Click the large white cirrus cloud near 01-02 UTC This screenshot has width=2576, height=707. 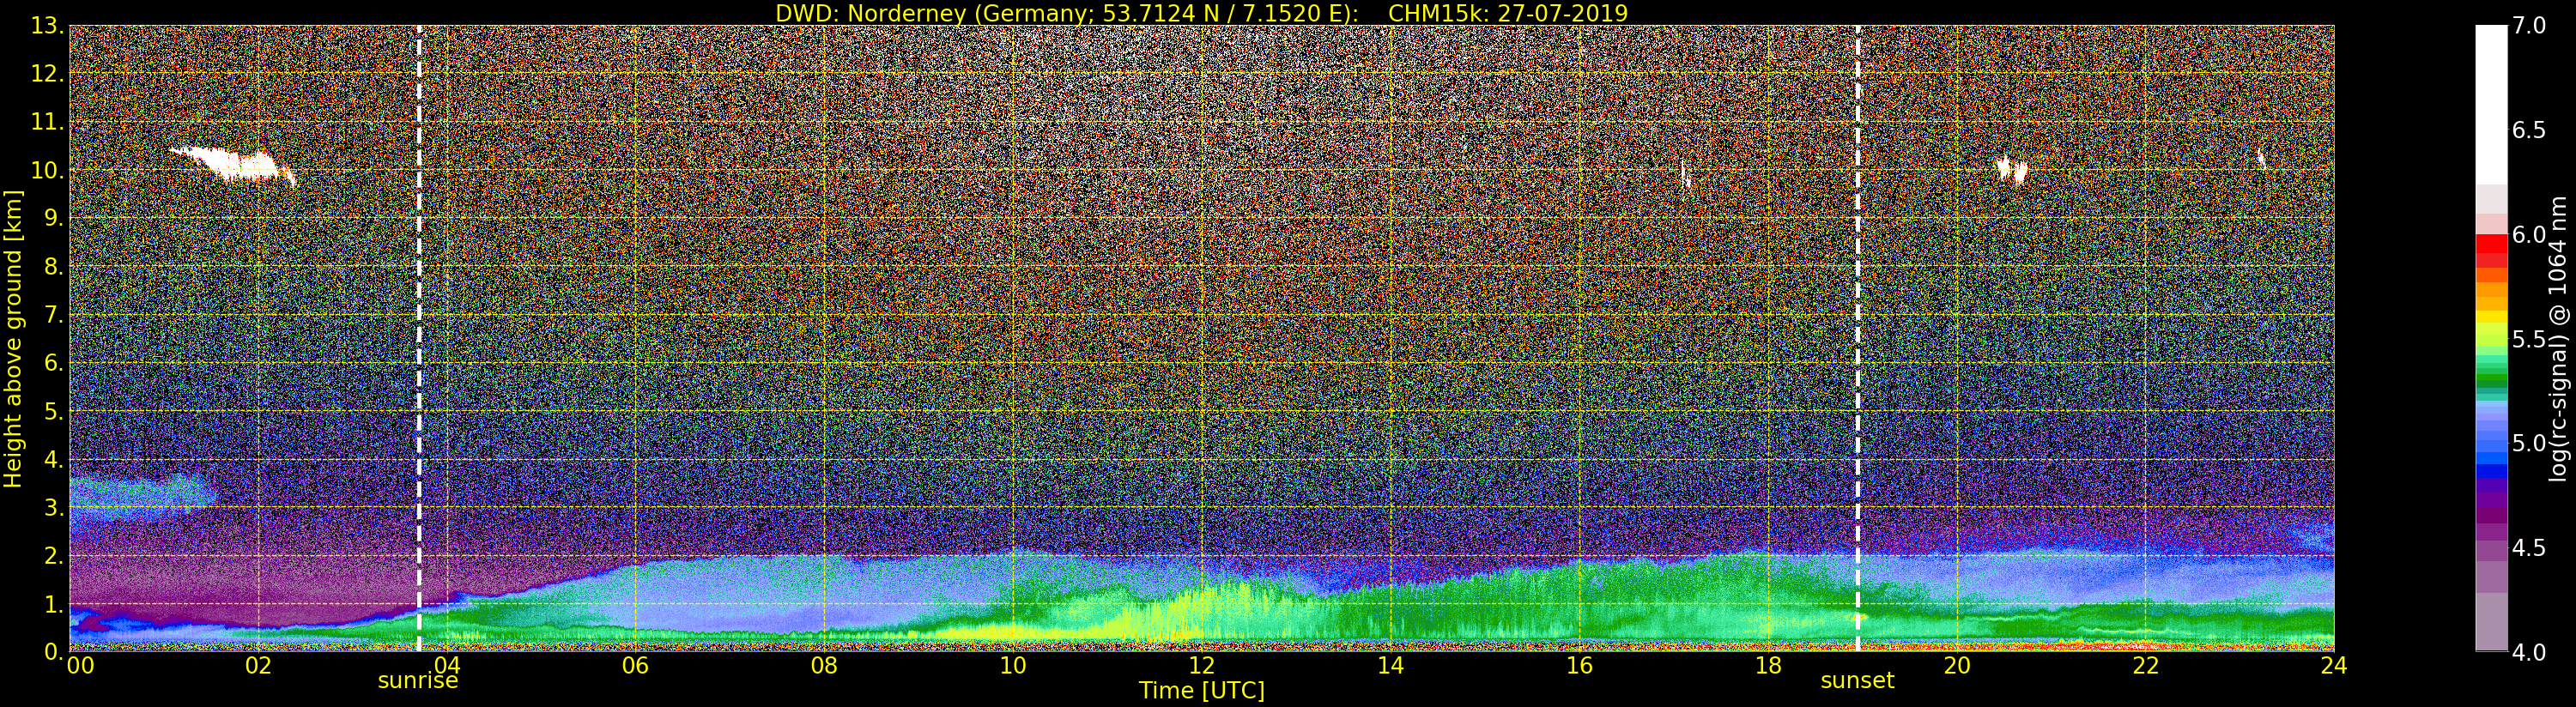pos(232,164)
